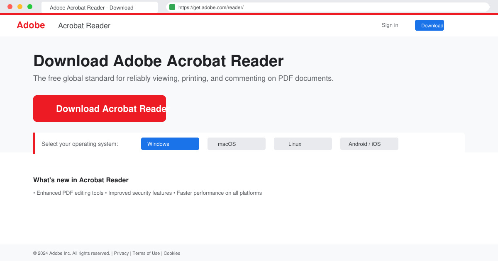Select the Adobe Acrobat Reader - Download browser tab

[x=100, y=7]
